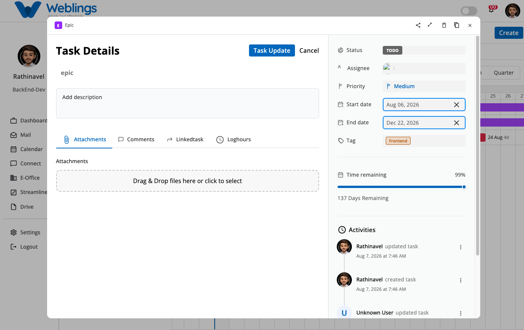Expand the task modal to fullscreen
Image resolution: width=524 pixels, height=330 pixels.
(430, 25)
